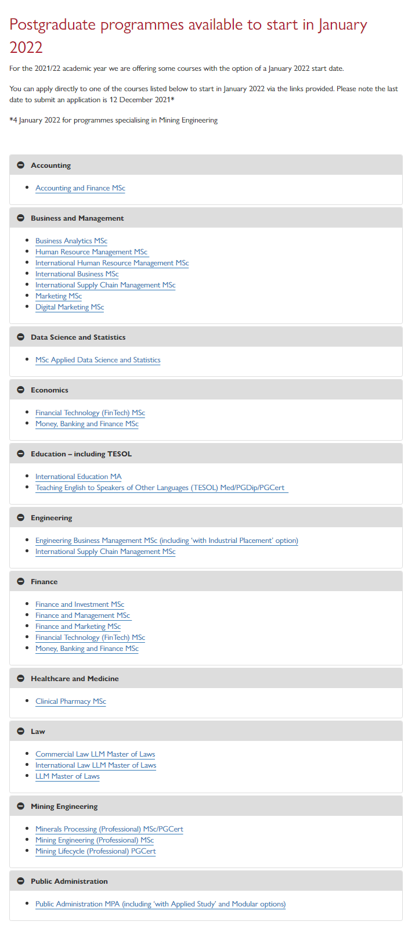Go to MSc Applied Data Science and Statistics
408x925 pixels.
coord(98,360)
